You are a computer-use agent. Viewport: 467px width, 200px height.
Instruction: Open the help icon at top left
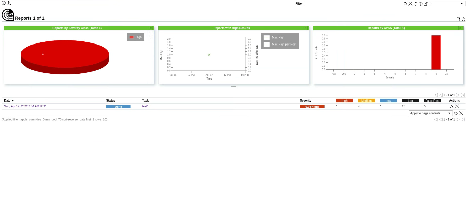click(4, 3)
